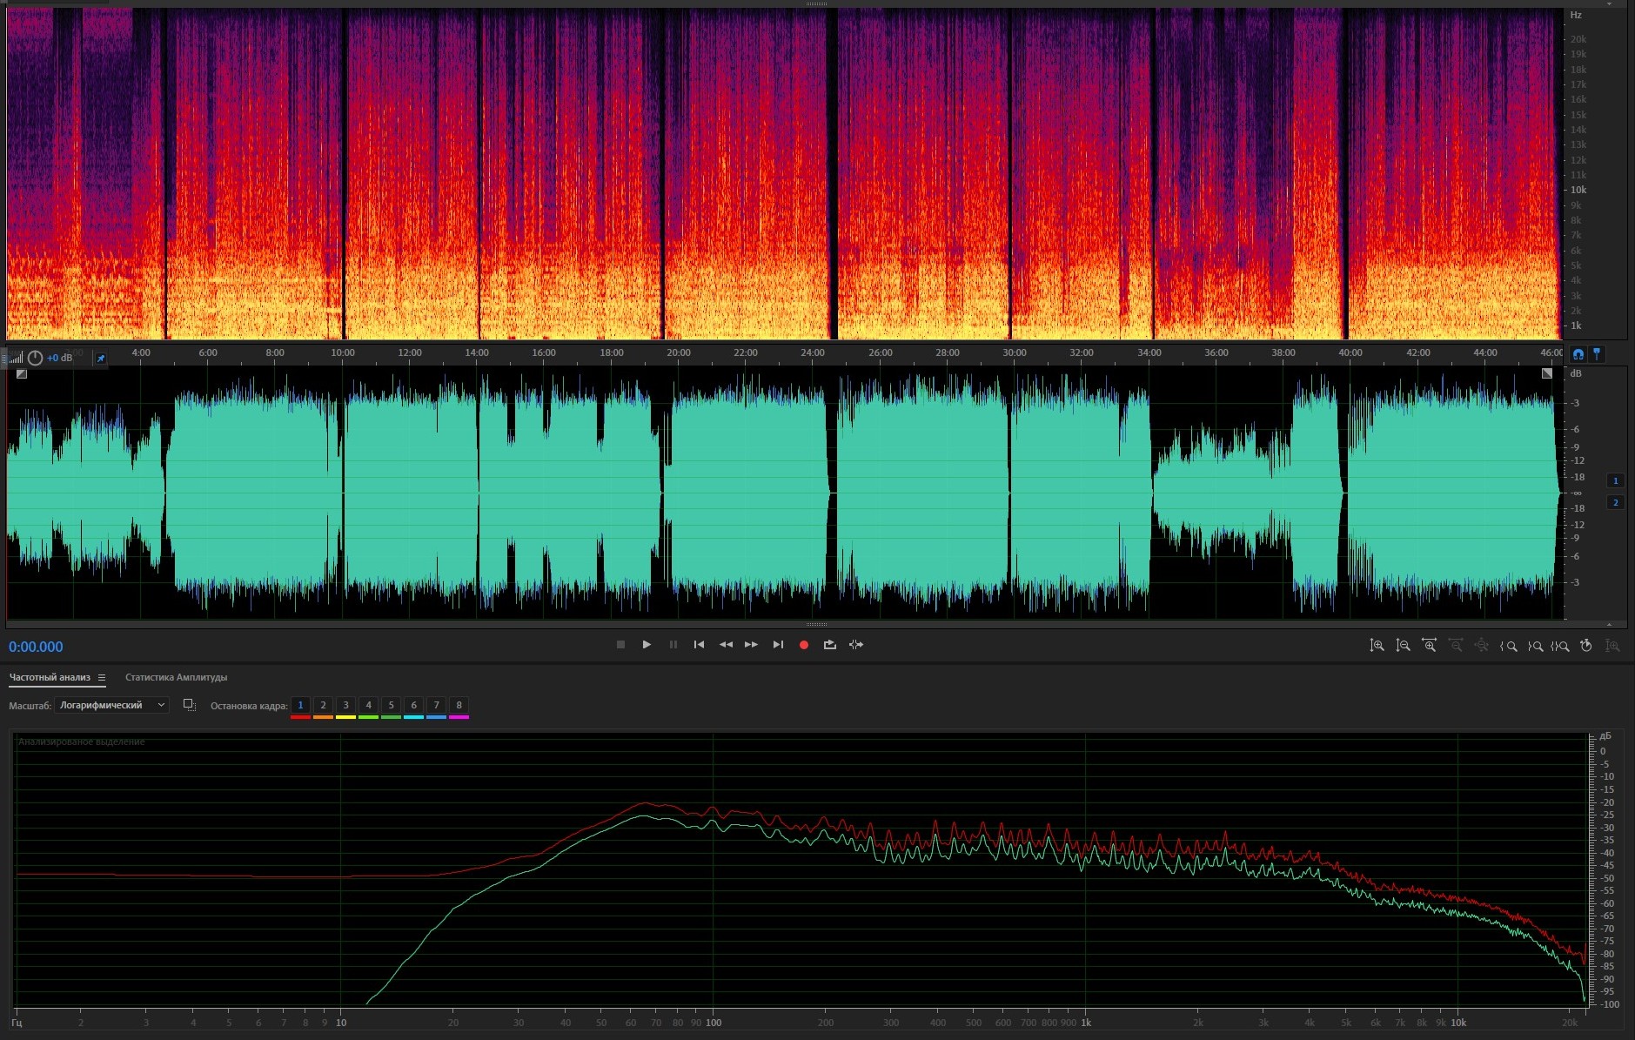Click hold frame button 8
1635x1040 pixels.
[x=459, y=705]
